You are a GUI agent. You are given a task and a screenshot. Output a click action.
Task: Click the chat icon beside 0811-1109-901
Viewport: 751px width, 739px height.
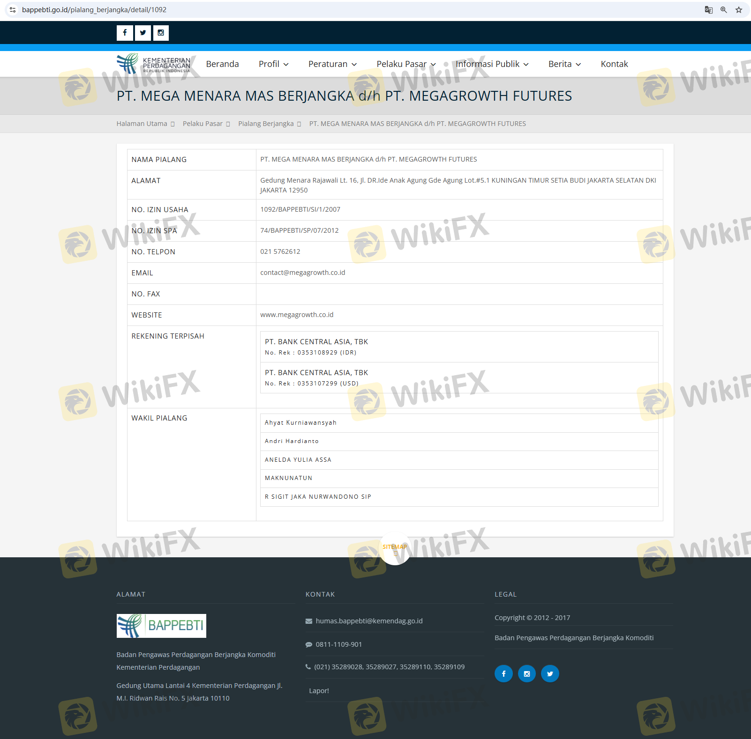309,644
